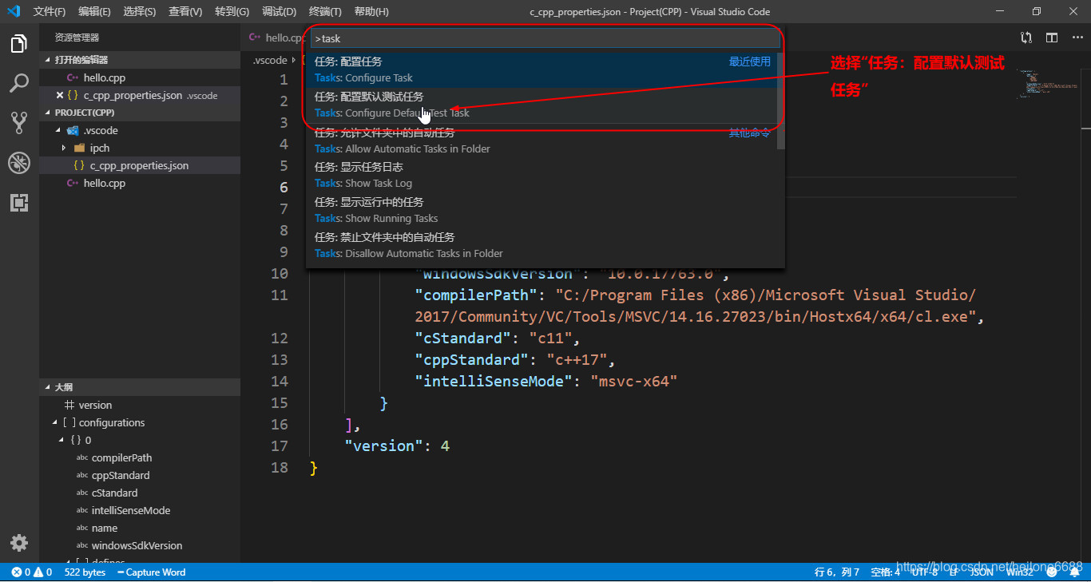This screenshot has height=582, width=1091.
Task: Change end of line sequence LF
Action: tap(954, 572)
